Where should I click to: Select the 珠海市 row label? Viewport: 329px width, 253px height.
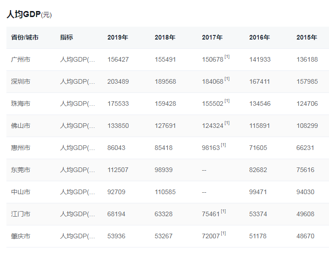(21, 104)
